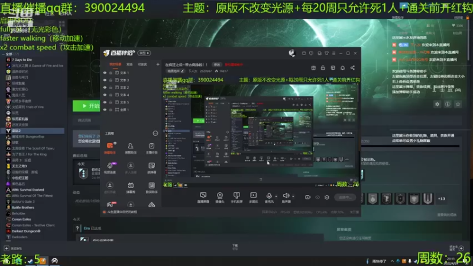Click the favorite star in Steam right panel
Screen dimensions: 473x266
pyautogui.click(x=458, y=105)
